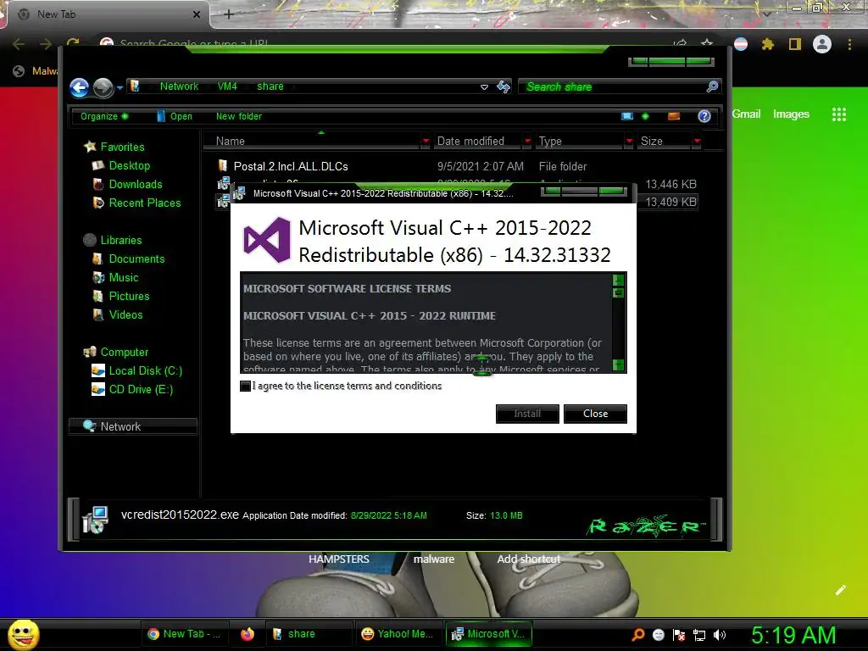Click the Chrome side panel icon

(x=794, y=44)
